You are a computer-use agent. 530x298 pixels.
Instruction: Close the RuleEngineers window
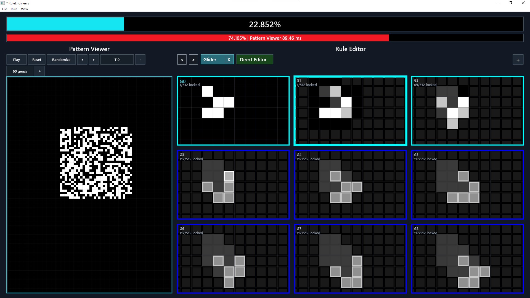pos(523,3)
